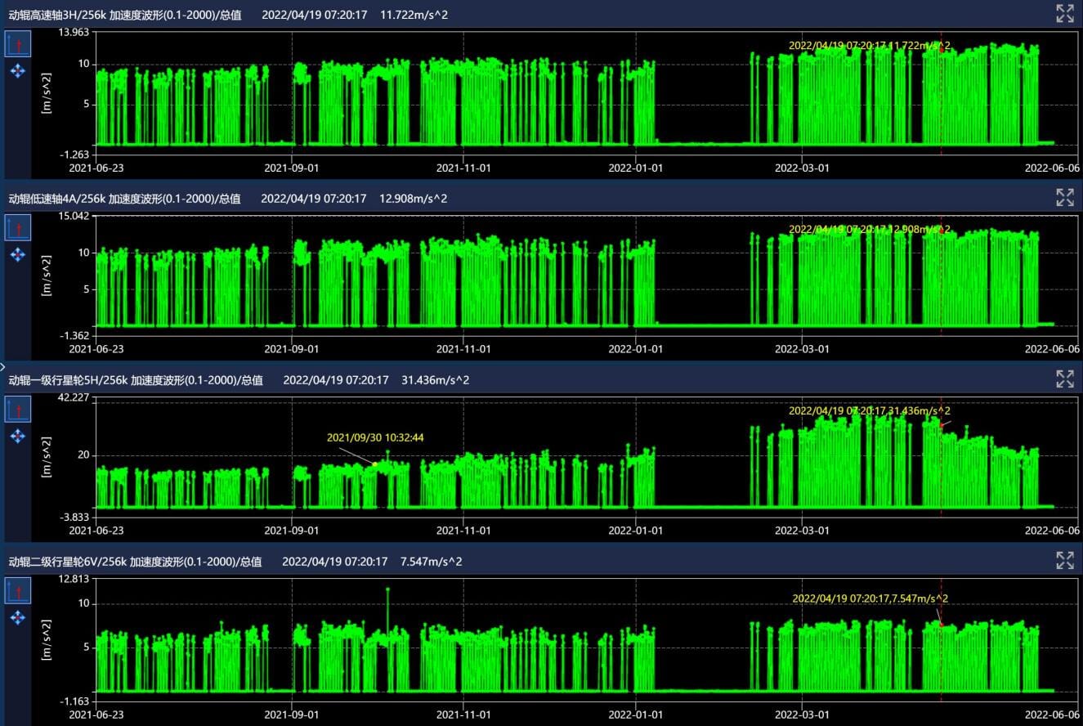Image resolution: width=1083 pixels, height=726 pixels.
Task: Maximize the 动辊一级行星轮5H chart panel
Action: pos(1064,379)
